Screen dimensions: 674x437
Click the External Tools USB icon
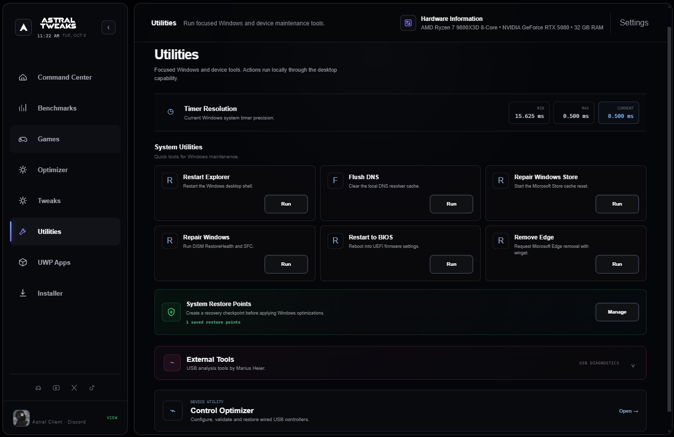click(x=172, y=363)
